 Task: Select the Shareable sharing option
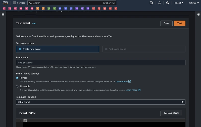click(17, 86)
